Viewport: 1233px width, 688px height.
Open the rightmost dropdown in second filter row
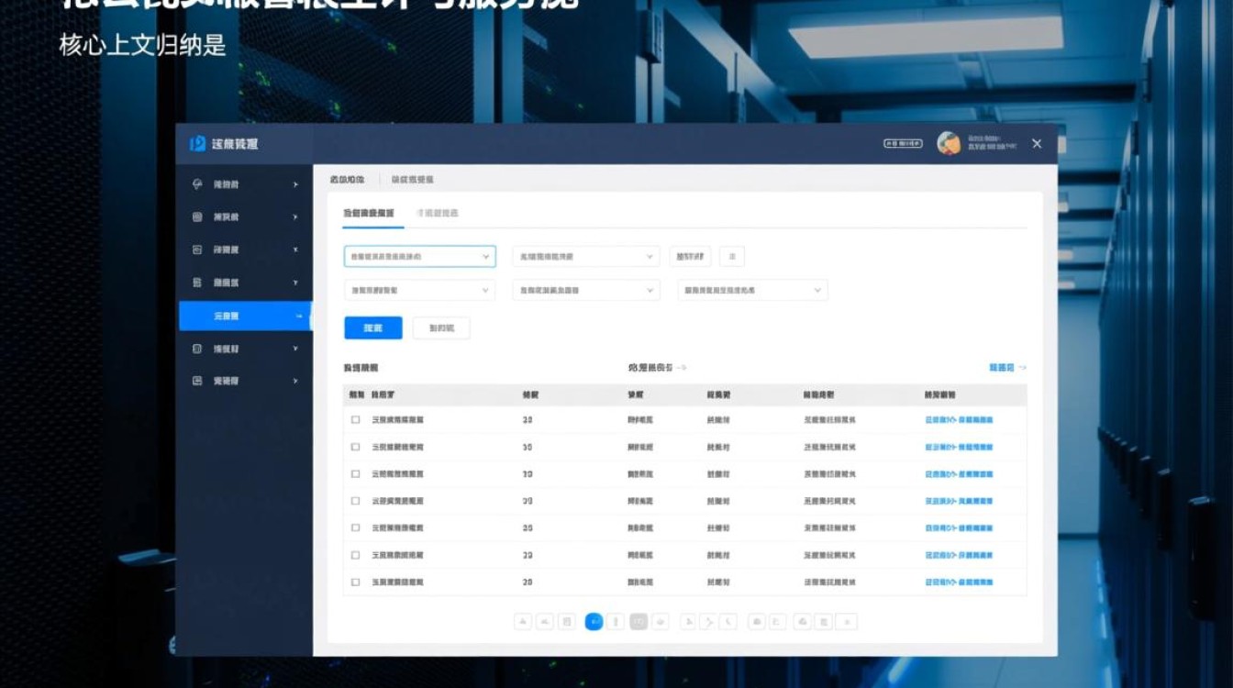[752, 290]
